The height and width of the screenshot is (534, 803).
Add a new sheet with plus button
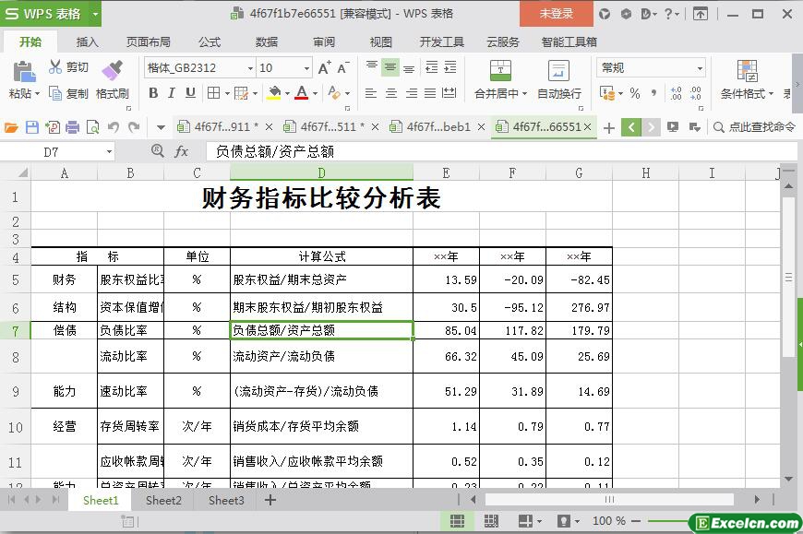pos(270,500)
